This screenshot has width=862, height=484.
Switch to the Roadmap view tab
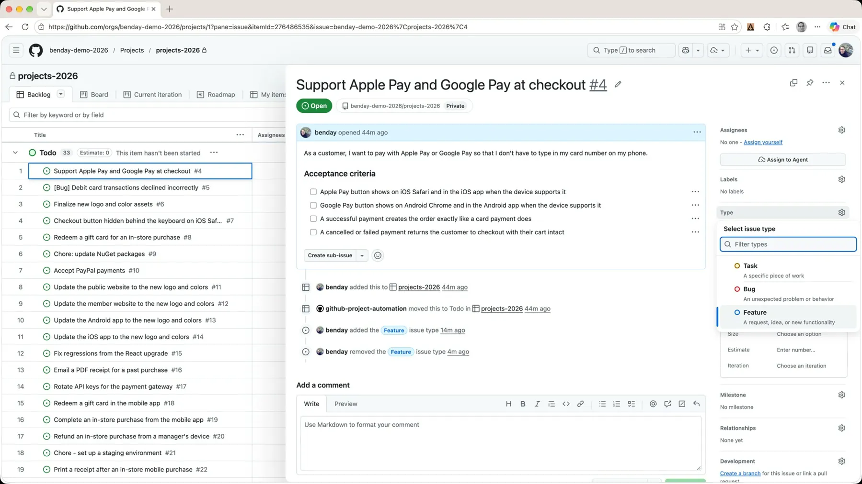tap(216, 95)
